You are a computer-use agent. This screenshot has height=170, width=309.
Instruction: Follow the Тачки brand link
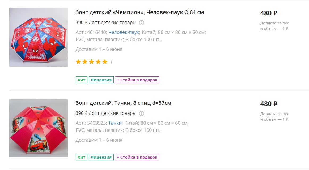point(115,123)
